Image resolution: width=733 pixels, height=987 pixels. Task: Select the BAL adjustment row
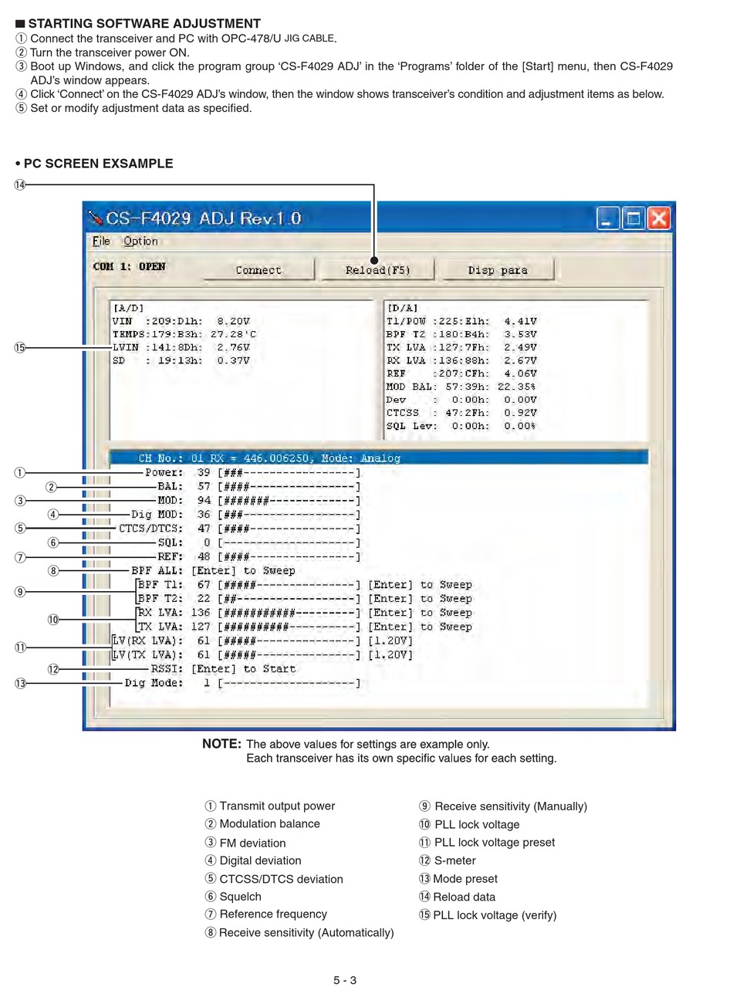258,486
